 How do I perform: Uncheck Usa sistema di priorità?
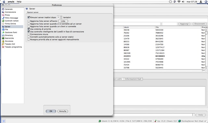[29, 29]
